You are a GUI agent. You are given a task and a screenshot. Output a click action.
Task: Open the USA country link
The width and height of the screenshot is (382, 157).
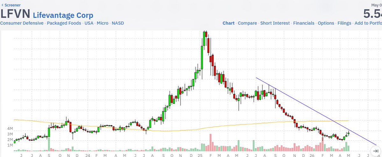89,23
